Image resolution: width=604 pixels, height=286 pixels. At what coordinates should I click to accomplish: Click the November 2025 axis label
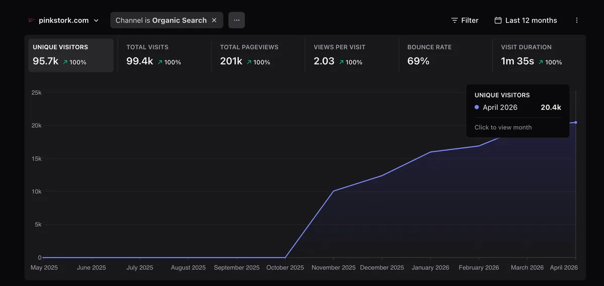(333, 267)
